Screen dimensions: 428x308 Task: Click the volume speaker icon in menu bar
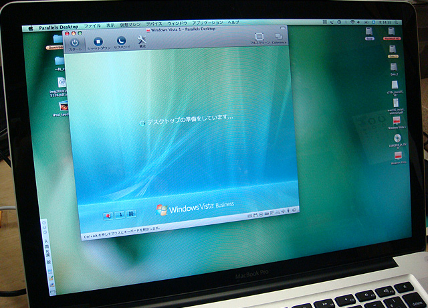[358, 22]
